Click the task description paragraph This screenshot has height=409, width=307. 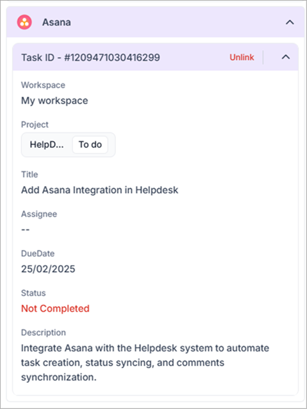pyautogui.click(x=145, y=363)
